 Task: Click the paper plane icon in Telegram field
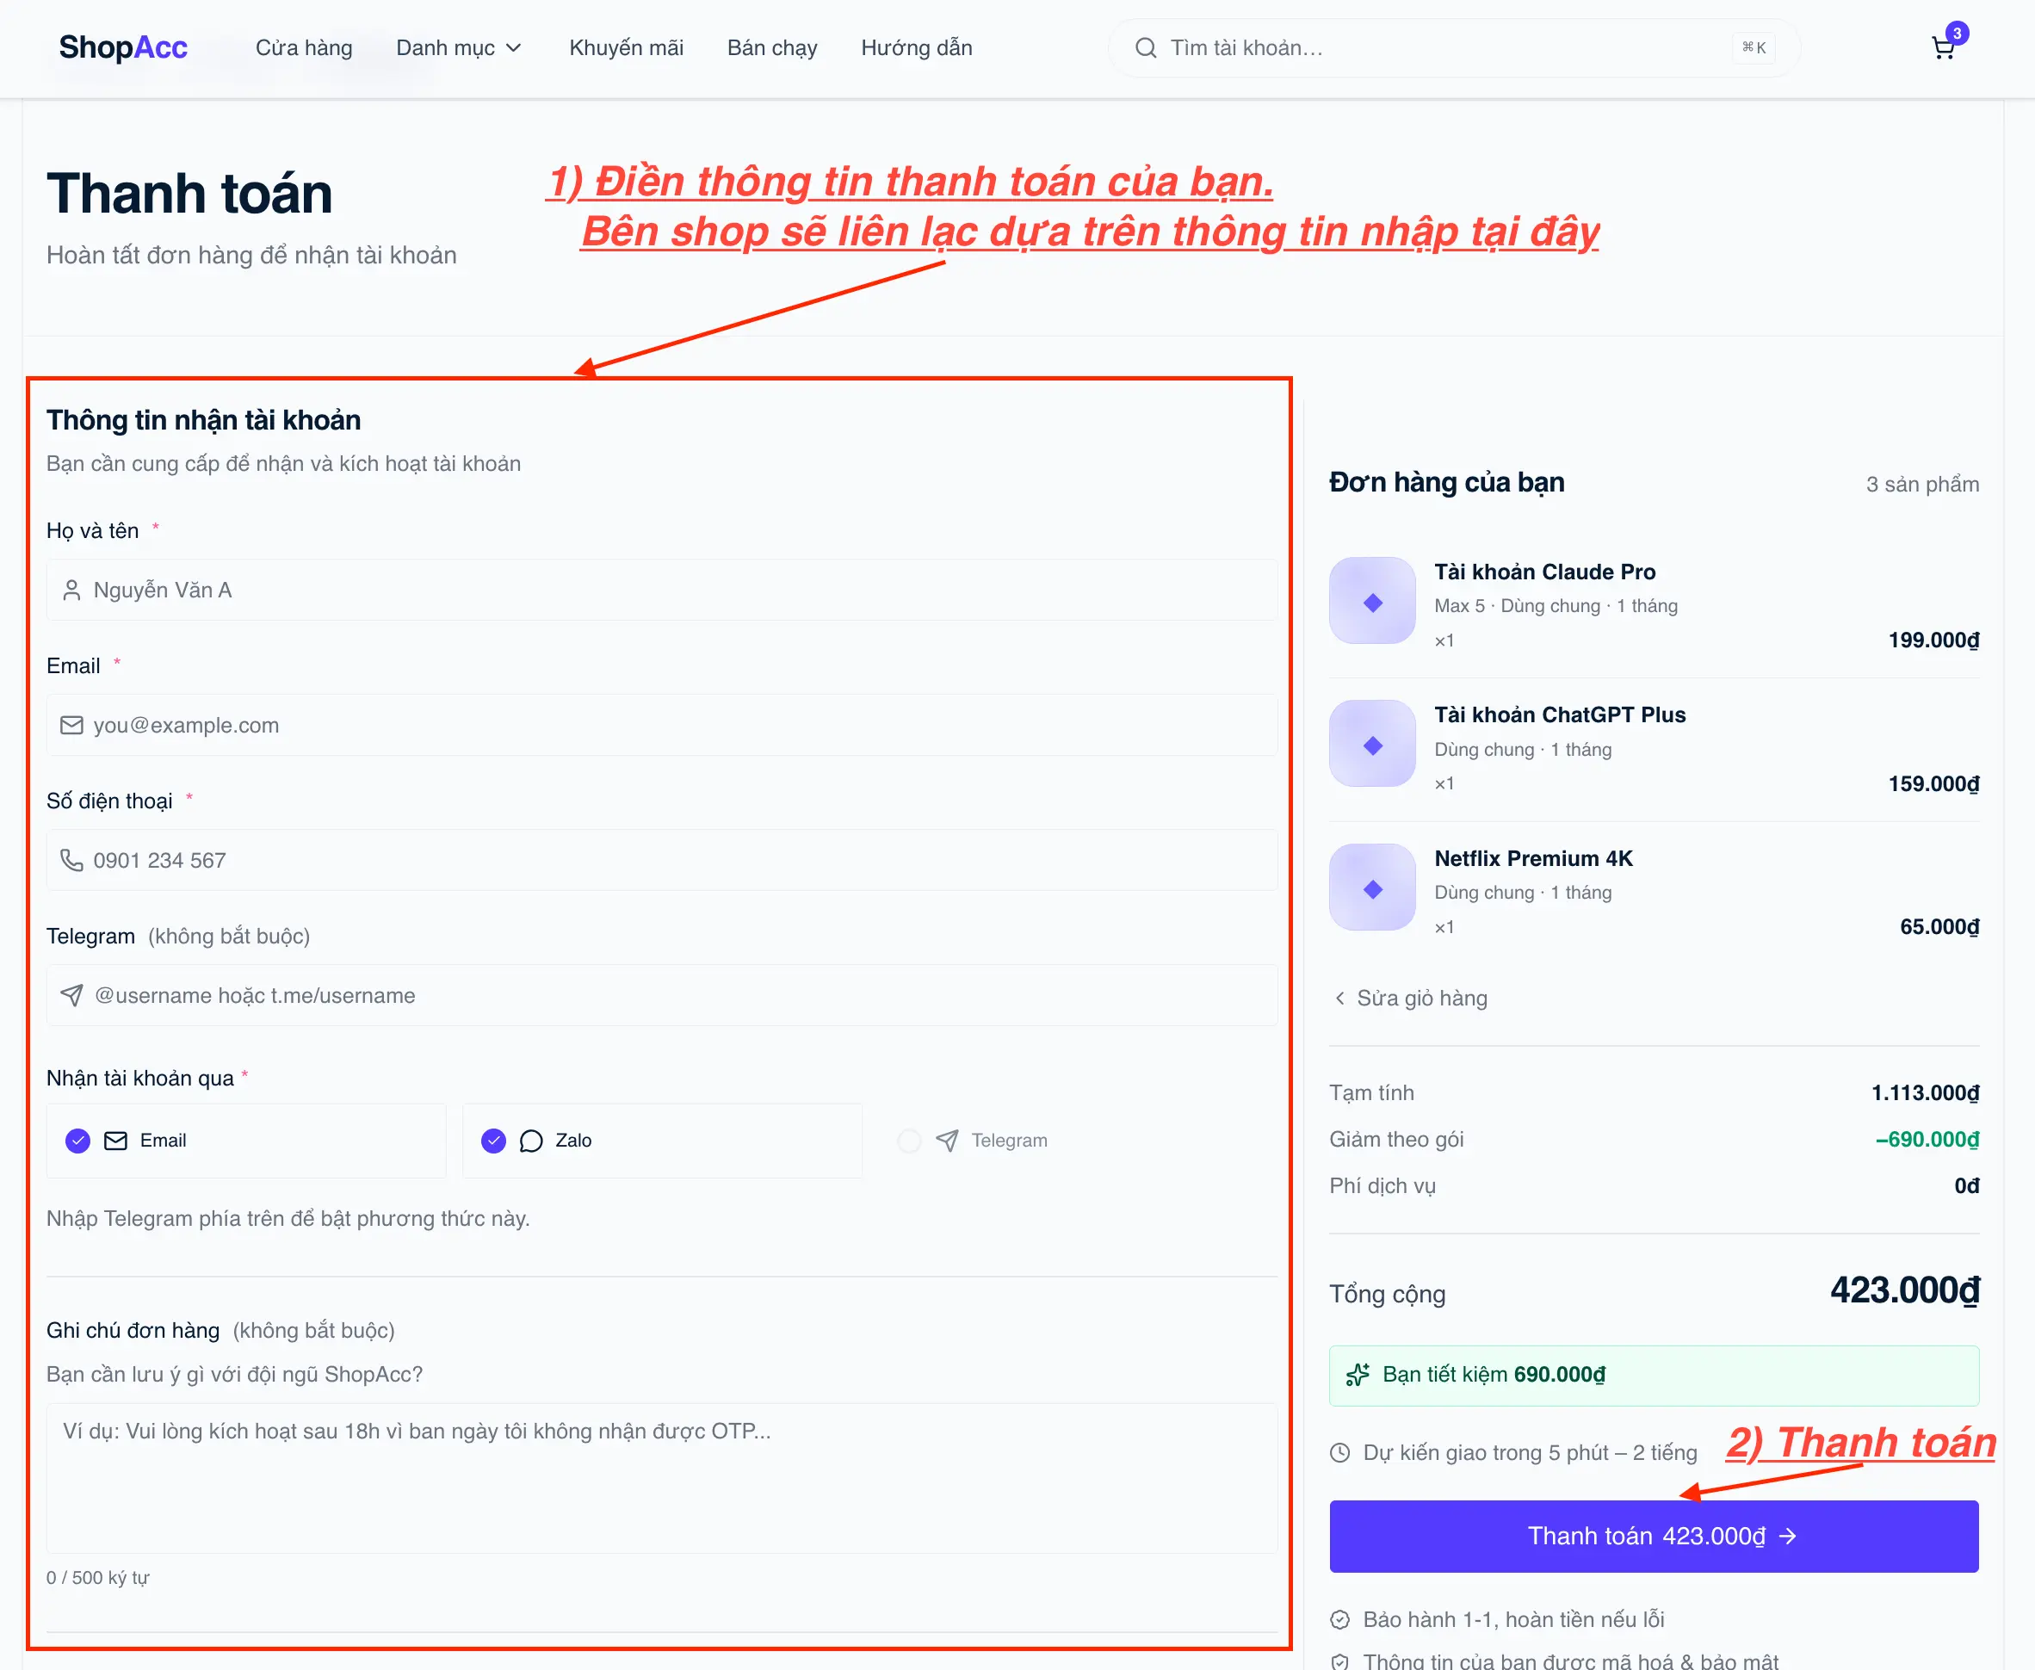pos(71,996)
